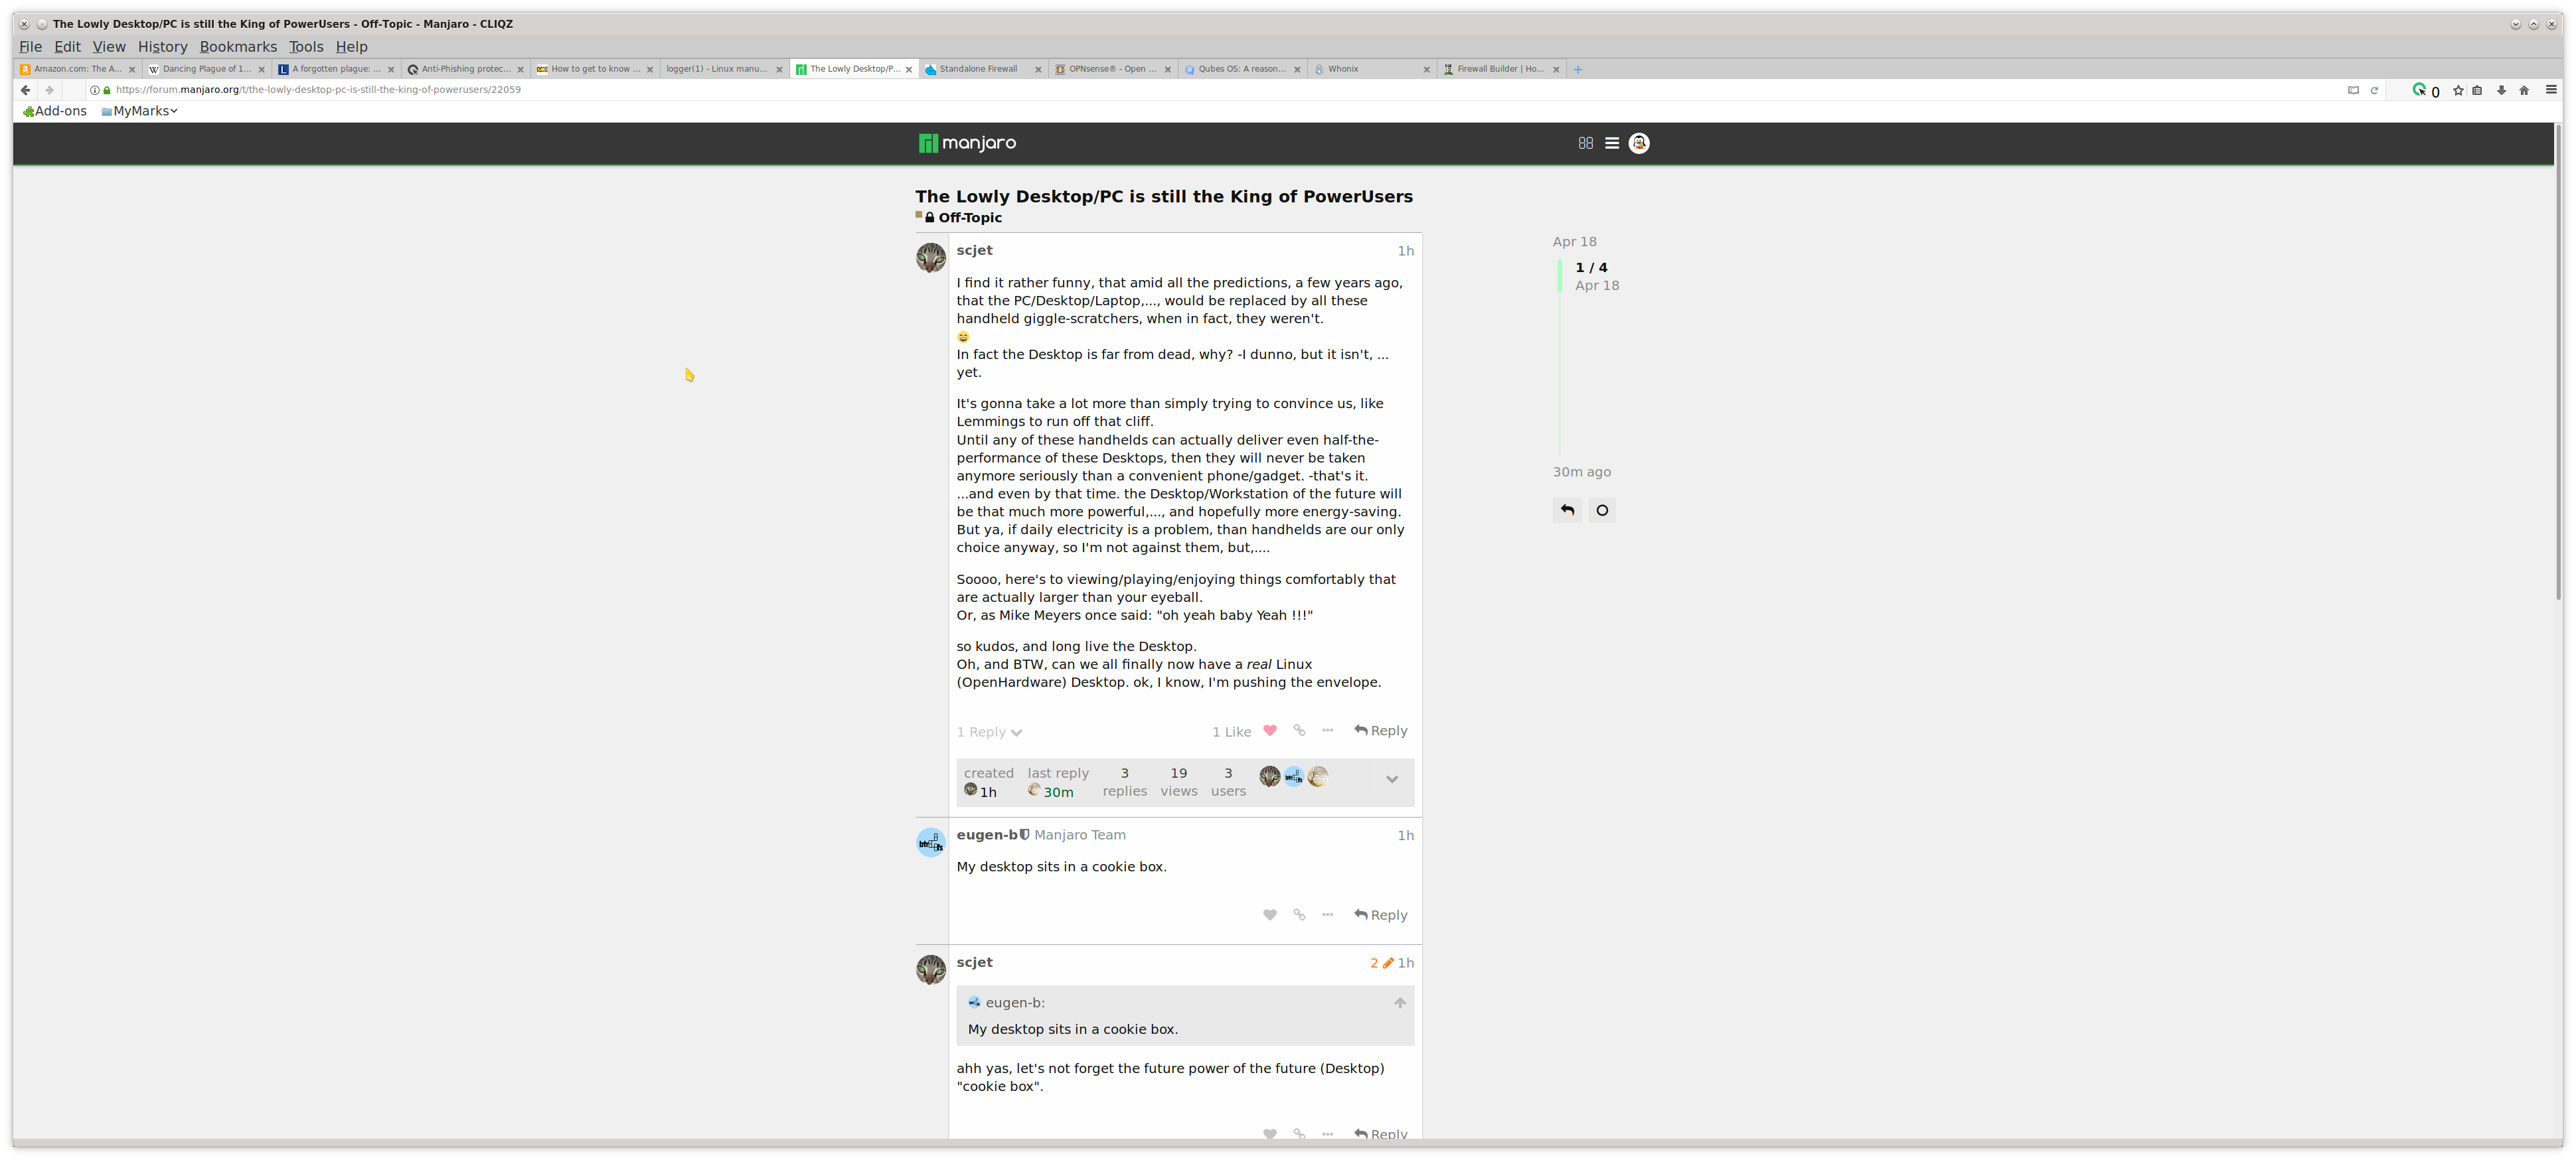Viewport: 2576px width, 1160px height.
Task: Expand the topic summary map chevron
Action: click(x=1391, y=779)
